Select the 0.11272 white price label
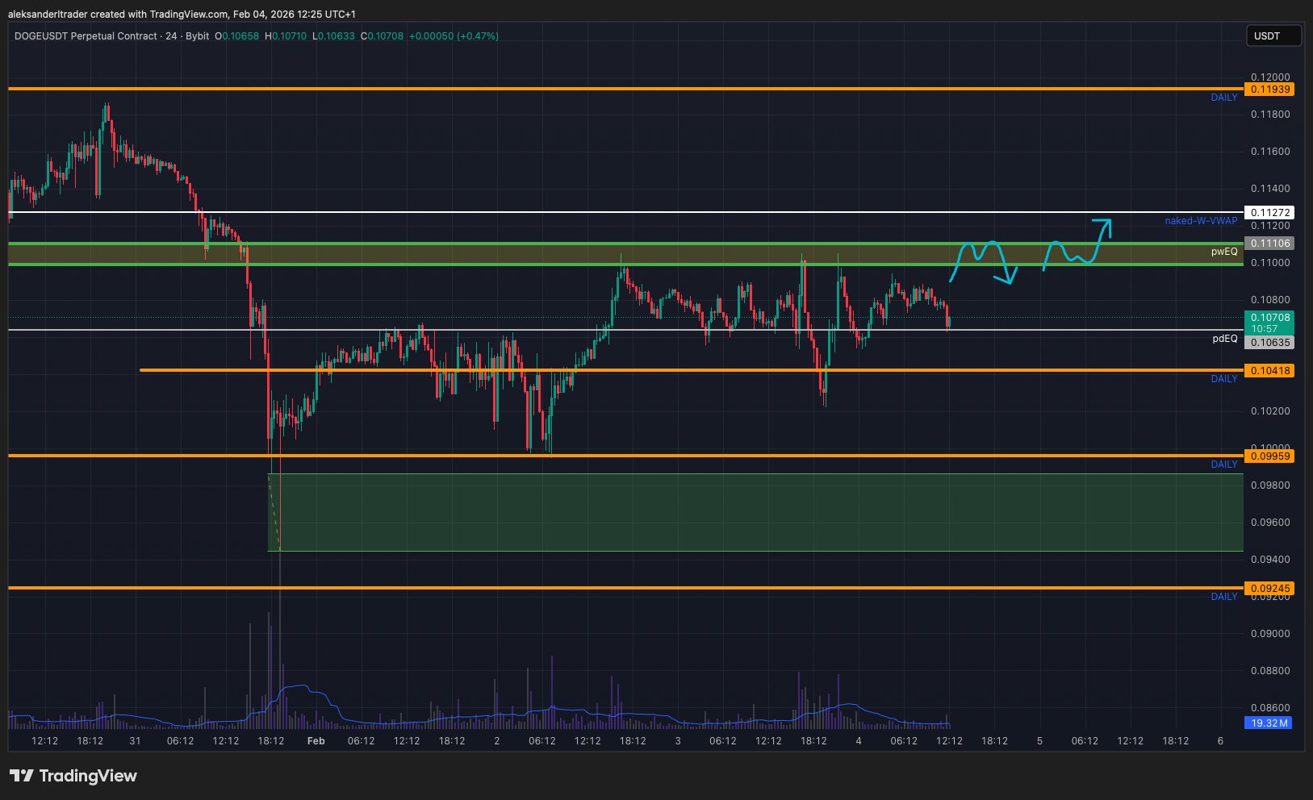This screenshot has width=1313, height=800. tap(1269, 213)
